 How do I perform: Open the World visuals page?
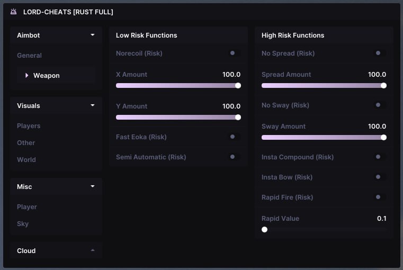[26, 160]
